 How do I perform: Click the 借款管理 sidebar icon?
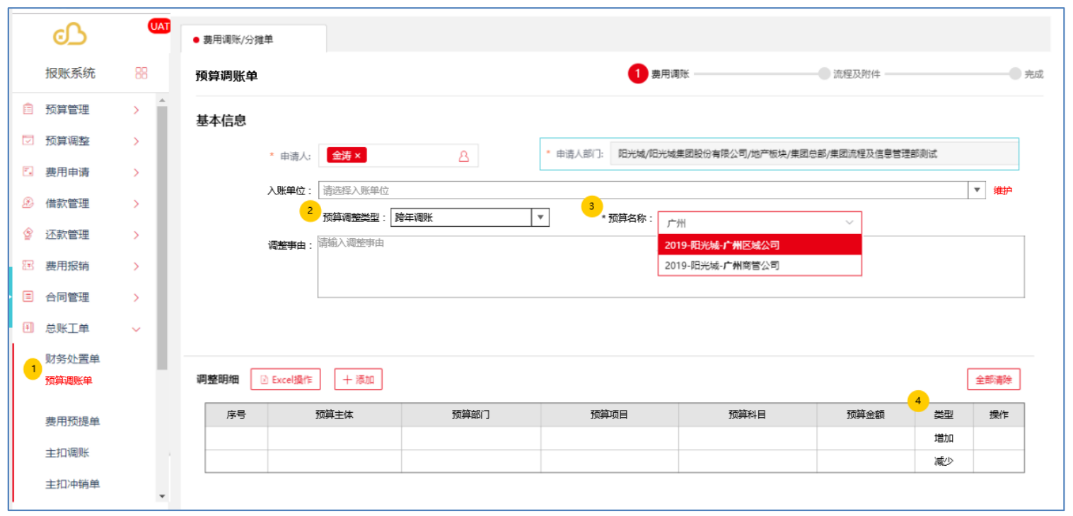(x=28, y=203)
